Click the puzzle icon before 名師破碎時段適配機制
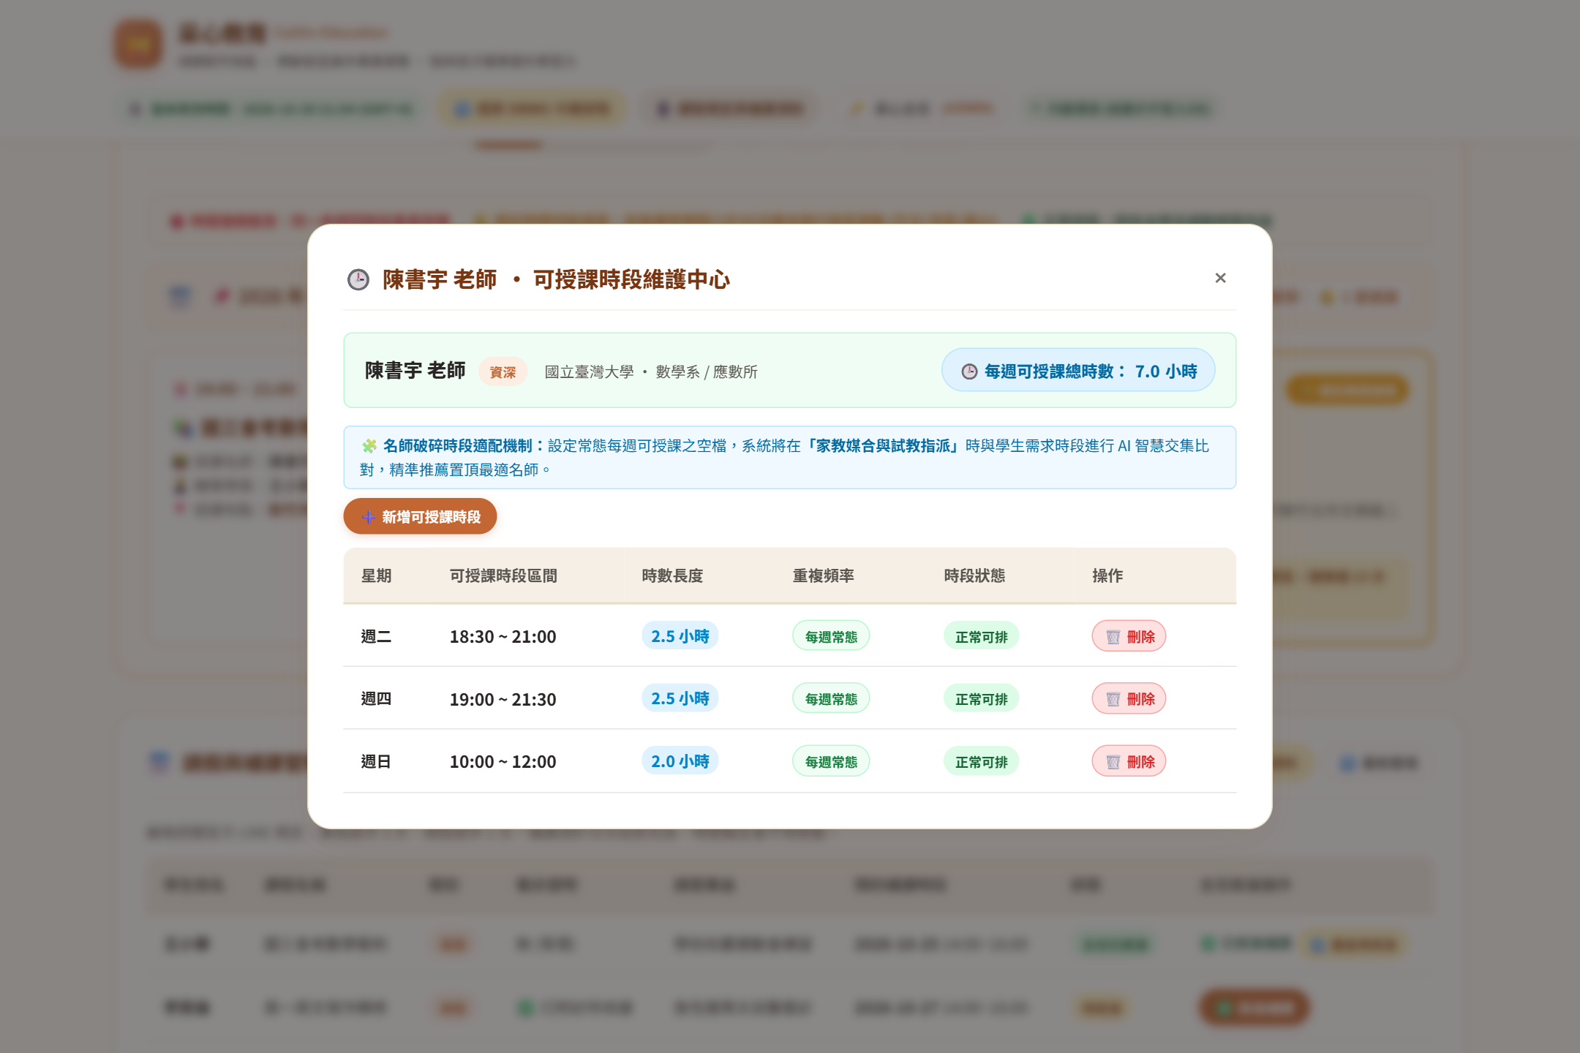Viewport: 1580px width, 1053px height. tap(369, 445)
